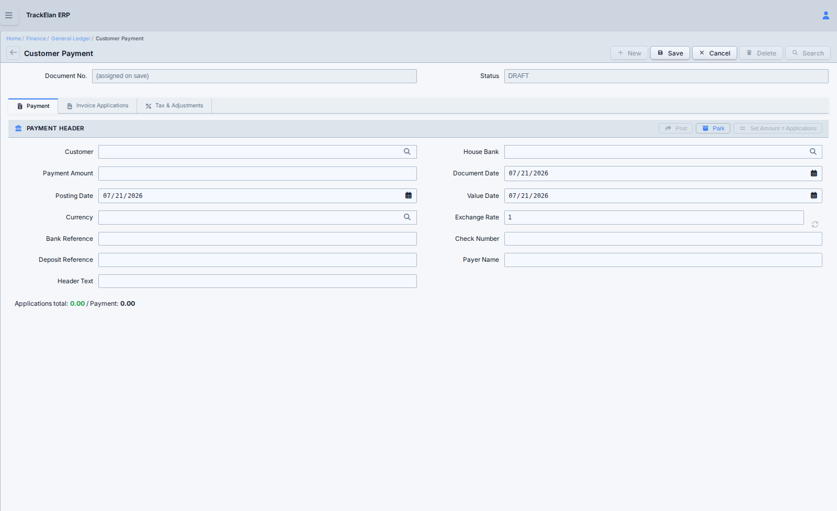Click the Search toolbar button

coord(808,53)
